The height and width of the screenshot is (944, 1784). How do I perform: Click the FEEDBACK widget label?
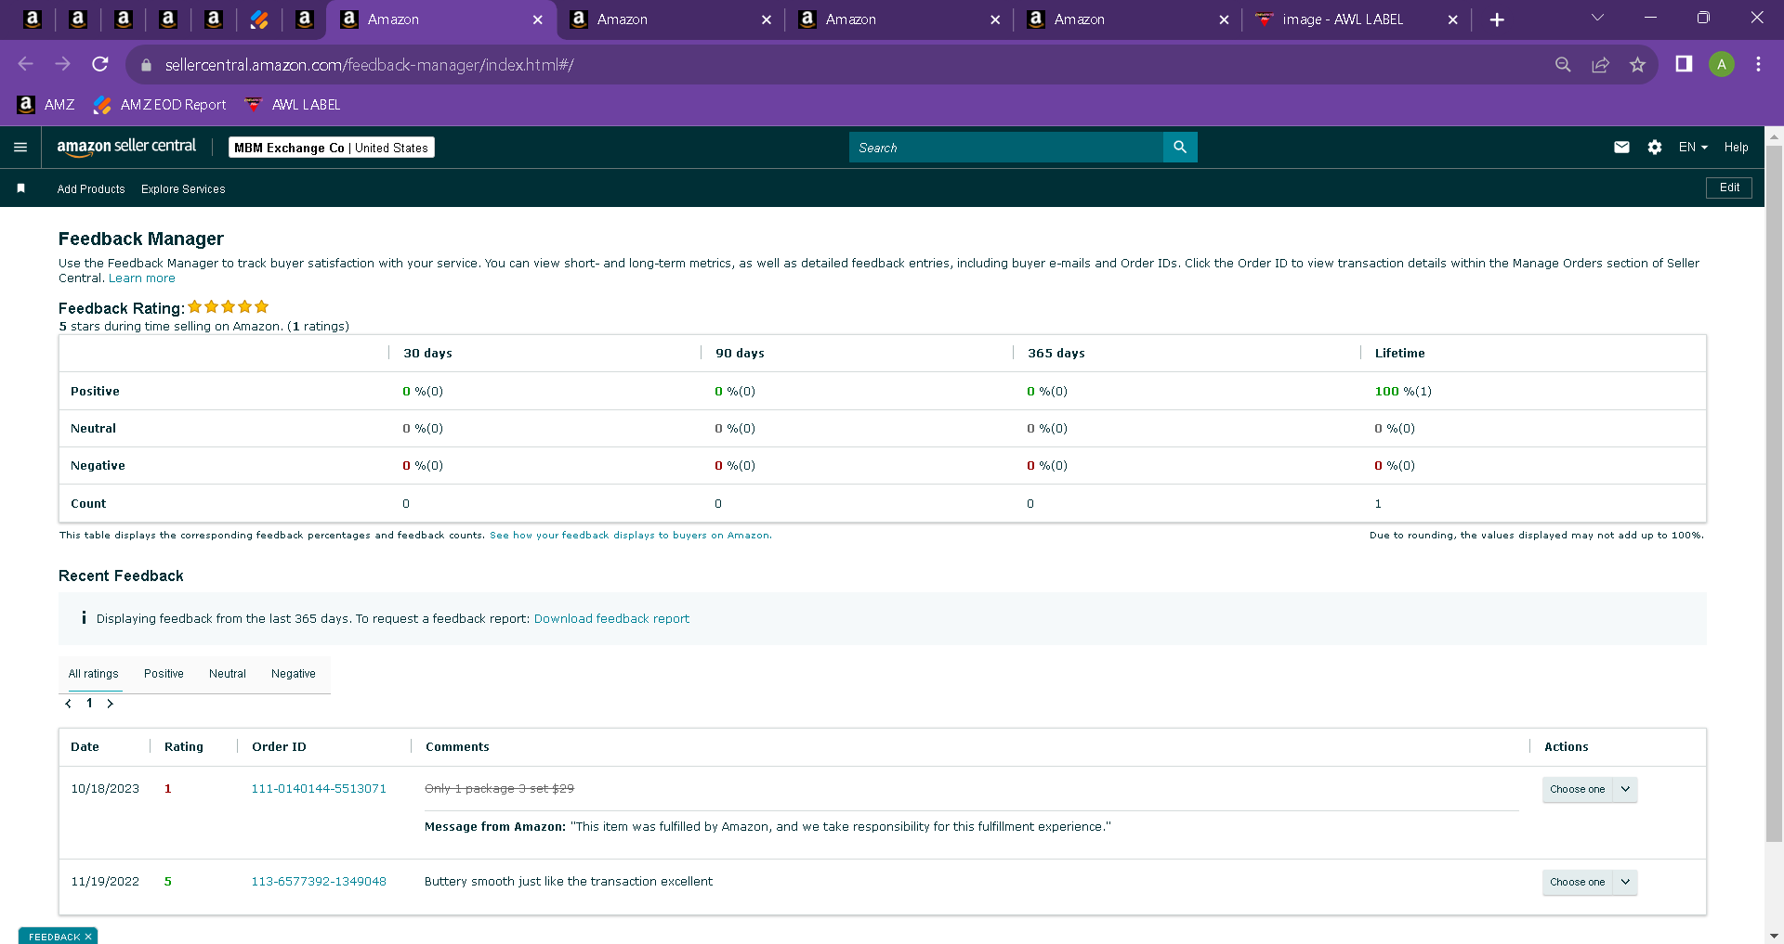tap(54, 937)
